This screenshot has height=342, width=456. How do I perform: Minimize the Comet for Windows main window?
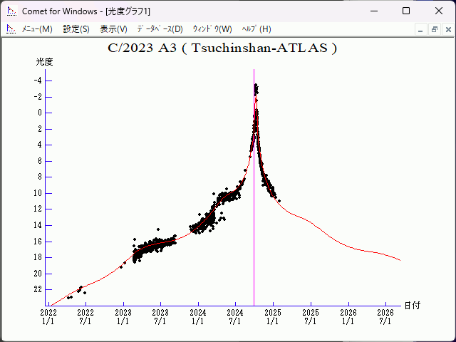373,11
